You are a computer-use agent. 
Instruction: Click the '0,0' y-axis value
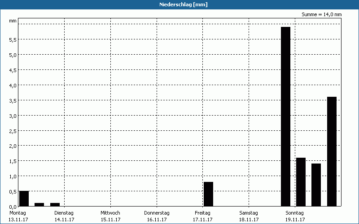click(13, 207)
